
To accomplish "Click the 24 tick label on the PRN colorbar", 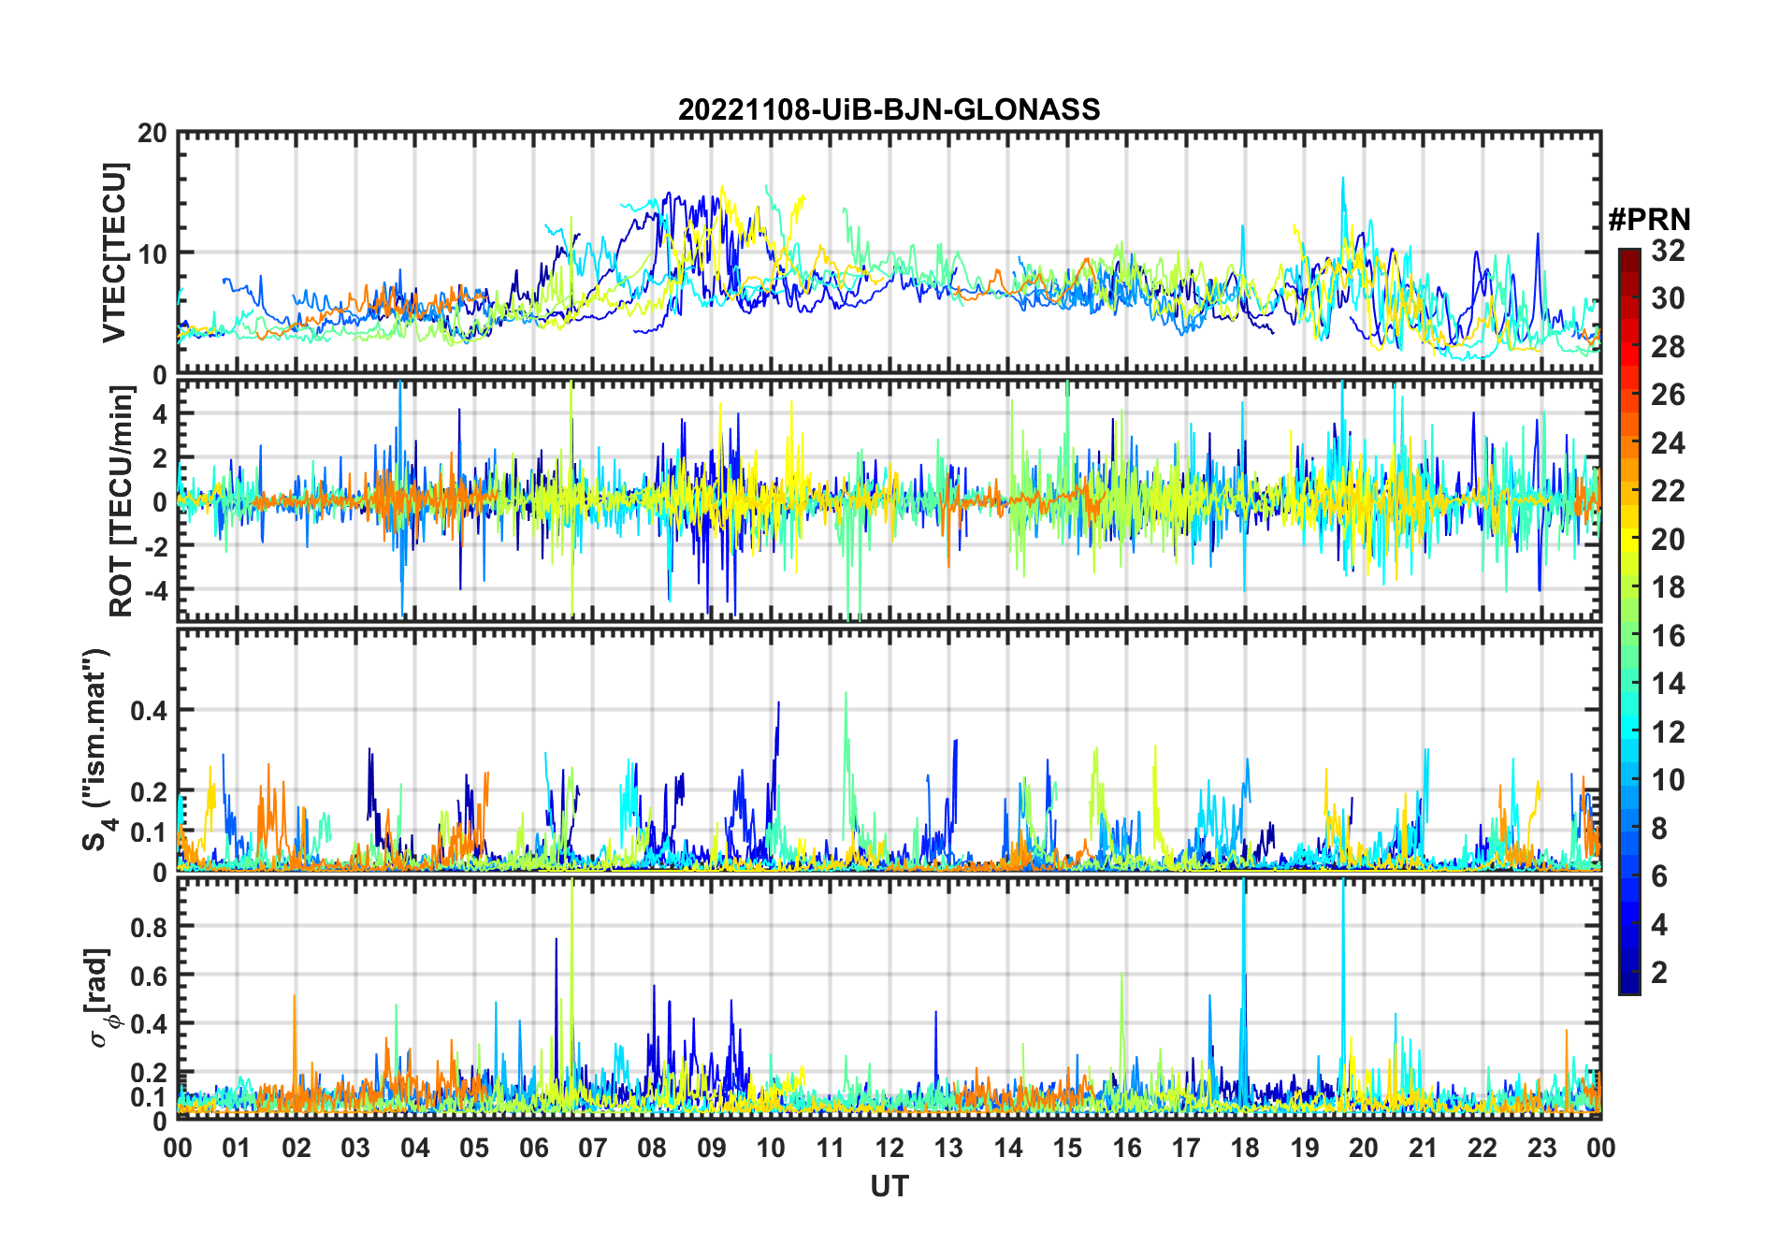I will pyautogui.click(x=1669, y=443).
